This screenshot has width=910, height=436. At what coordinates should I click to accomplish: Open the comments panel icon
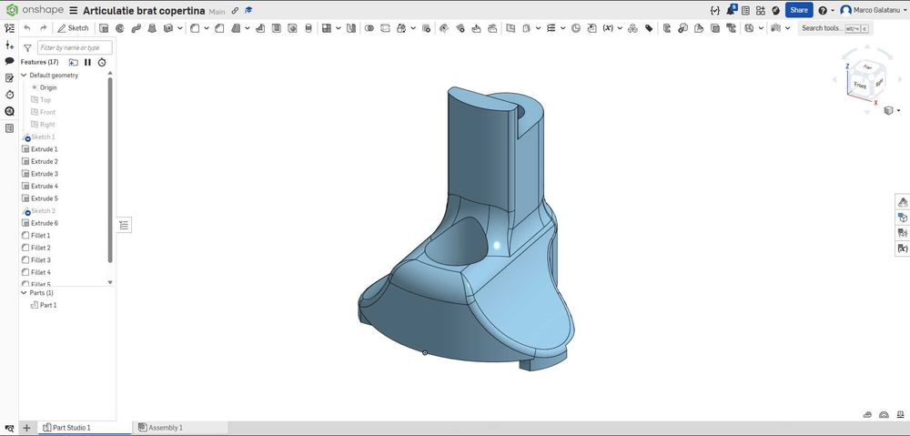tap(9, 61)
